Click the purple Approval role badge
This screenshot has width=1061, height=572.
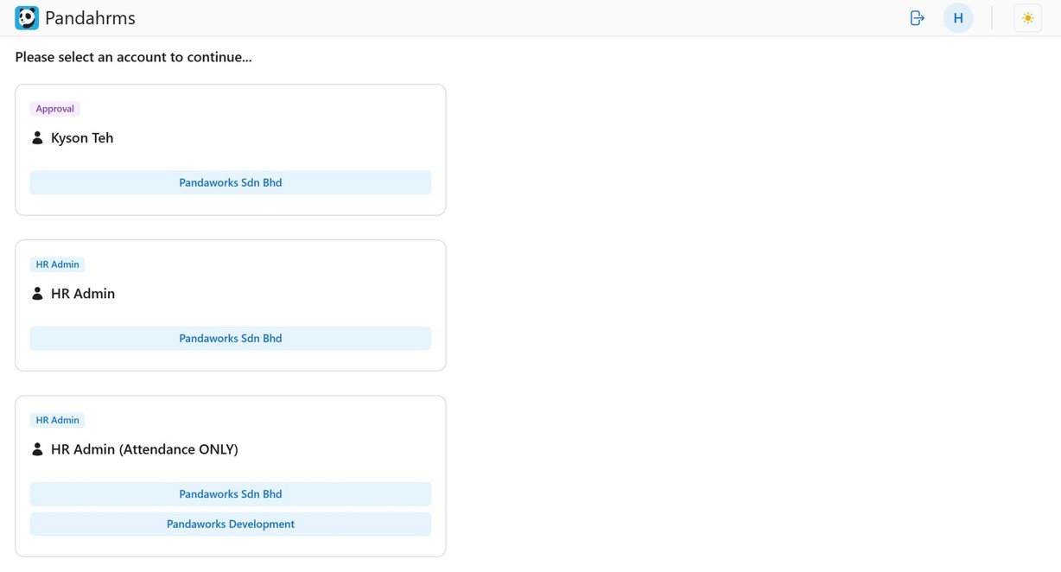click(x=54, y=109)
